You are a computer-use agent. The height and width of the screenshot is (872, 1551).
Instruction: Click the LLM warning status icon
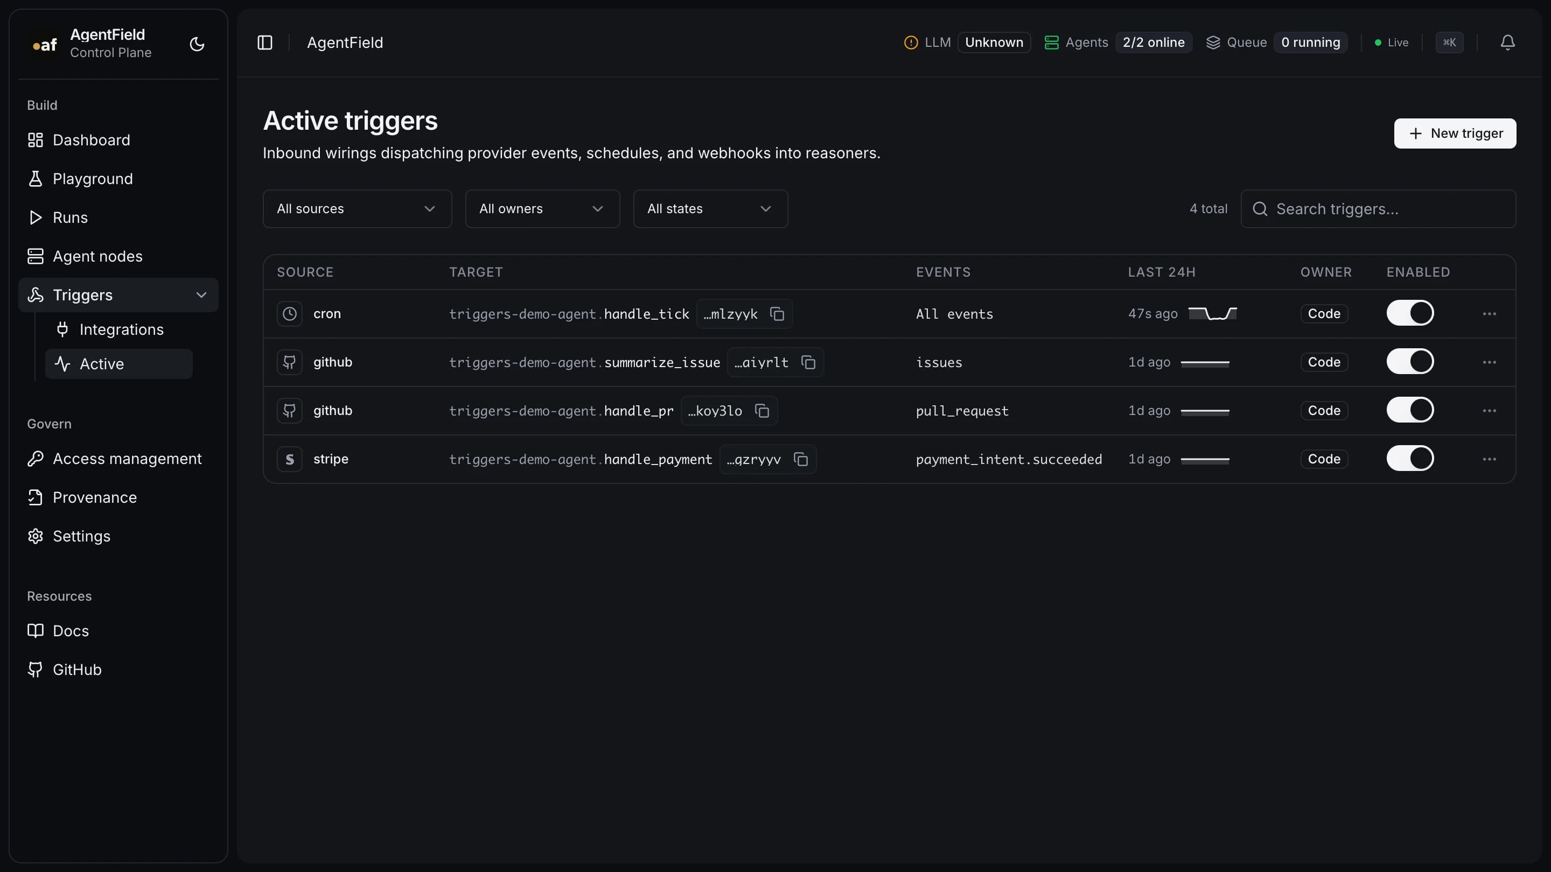click(911, 42)
